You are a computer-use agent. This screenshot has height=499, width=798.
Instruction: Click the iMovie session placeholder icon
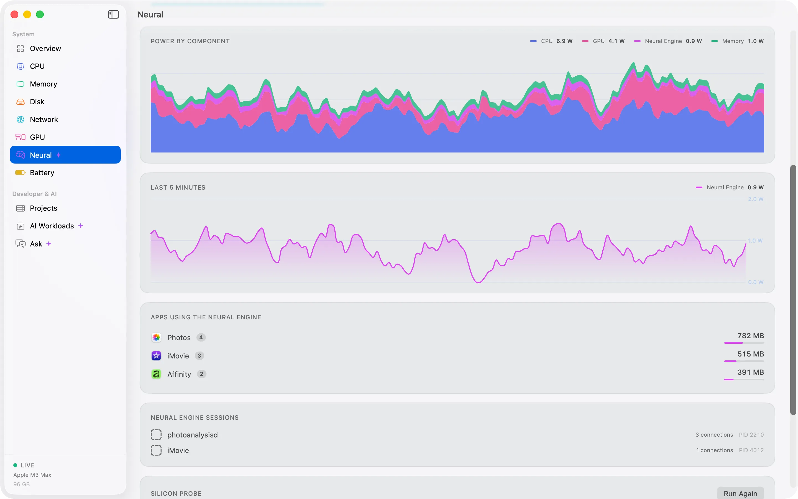156,450
